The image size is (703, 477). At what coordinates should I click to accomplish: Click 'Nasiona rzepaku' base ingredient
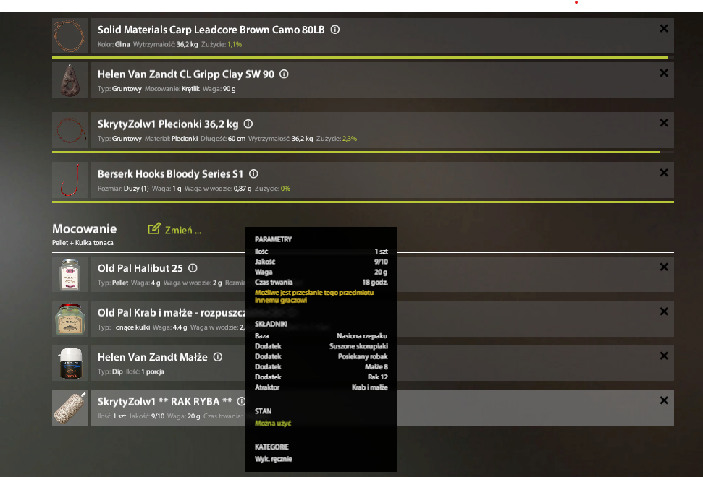362,336
